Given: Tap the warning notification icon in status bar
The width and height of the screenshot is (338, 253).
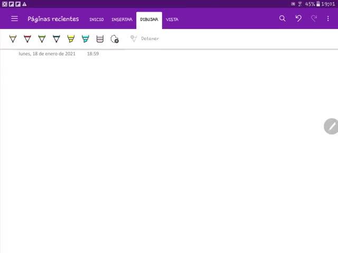Looking at the screenshot, I should (25, 4).
